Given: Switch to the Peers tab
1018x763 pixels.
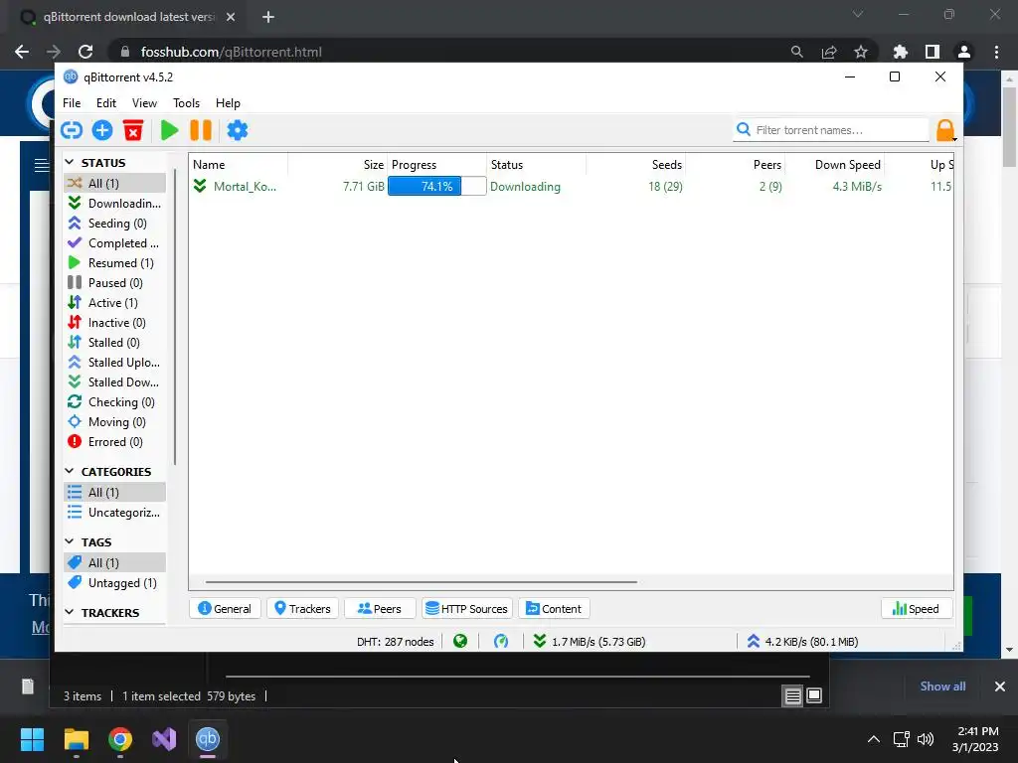Looking at the screenshot, I should tap(380, 609).
